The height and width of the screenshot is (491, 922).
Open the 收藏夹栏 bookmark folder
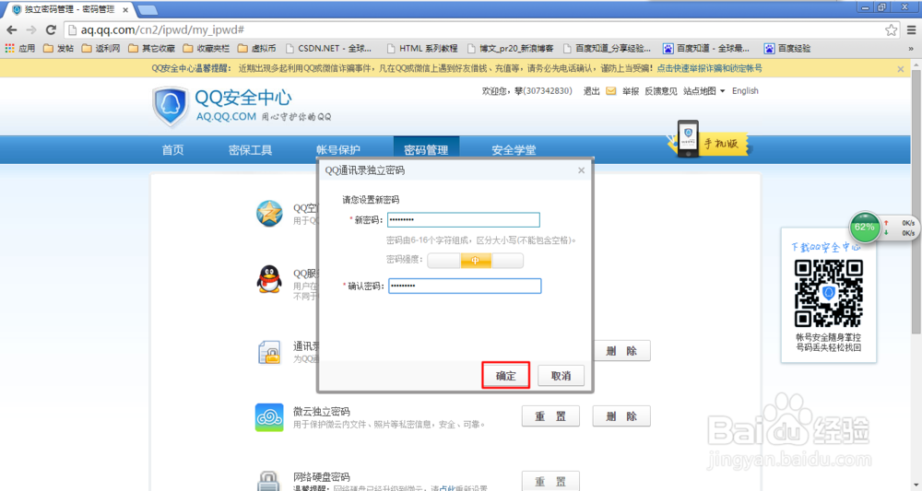[207, 48]
